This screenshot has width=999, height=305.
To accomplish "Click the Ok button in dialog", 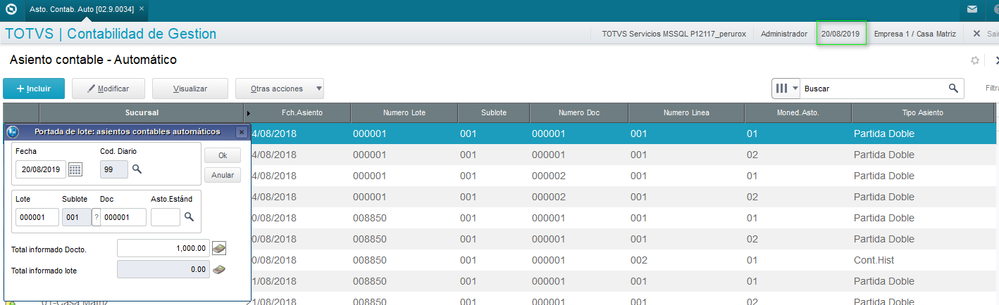I will click(223, 156).
